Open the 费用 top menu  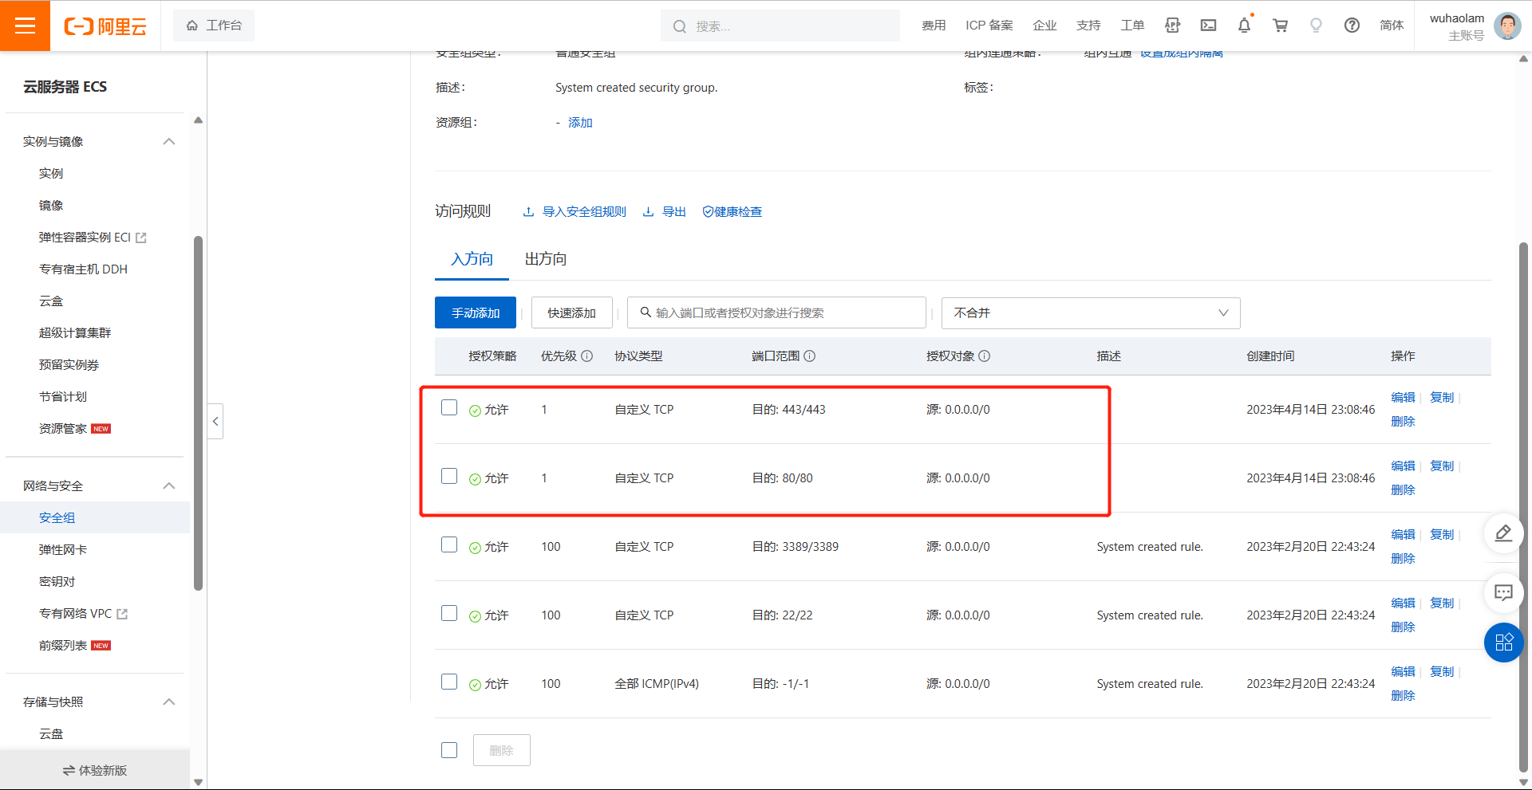click(934, 26)
